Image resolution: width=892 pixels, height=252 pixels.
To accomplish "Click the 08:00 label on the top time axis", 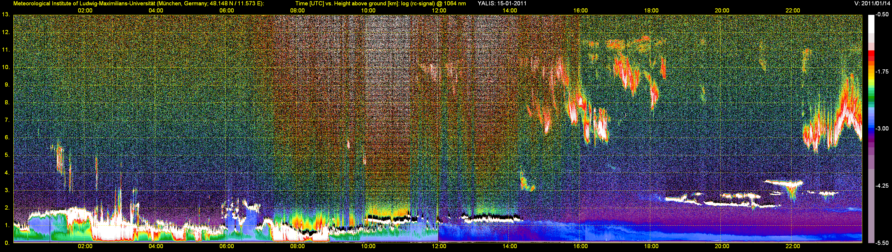I will 297,11.
